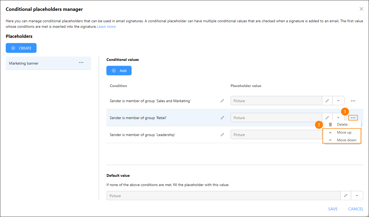Select 'Sender is member of group 'Sales and Marketing'' text
Viewport: 369px width, 217px height.
click(150, 101)
